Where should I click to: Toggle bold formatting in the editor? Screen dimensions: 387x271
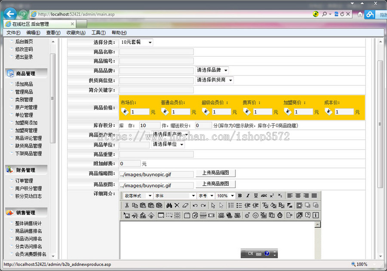click(x=240, y=196)
